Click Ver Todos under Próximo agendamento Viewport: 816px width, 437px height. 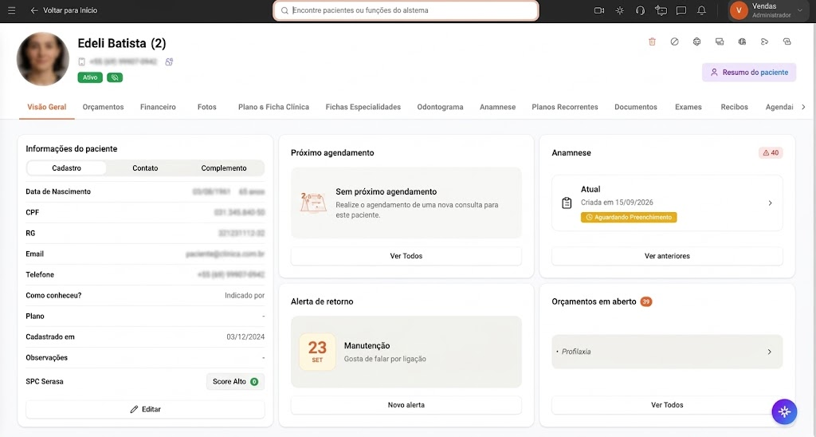pyautogui.click(x=406, y=256)
